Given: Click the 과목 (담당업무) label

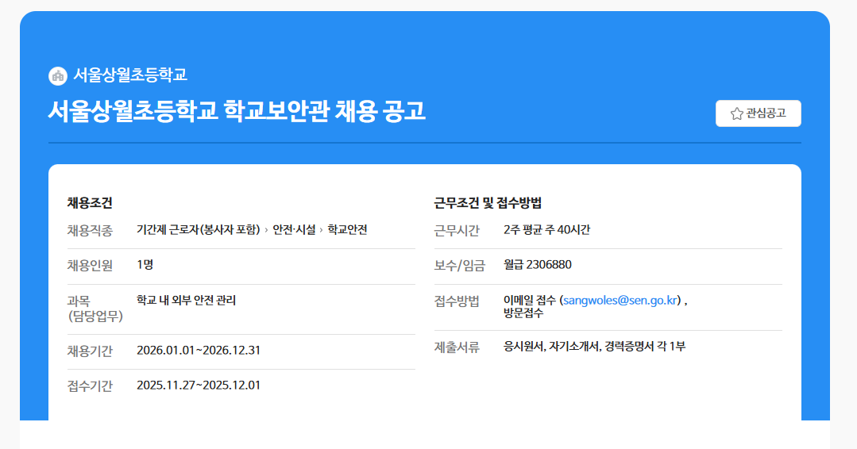Looking at the screenshot, I should (95, 309).
